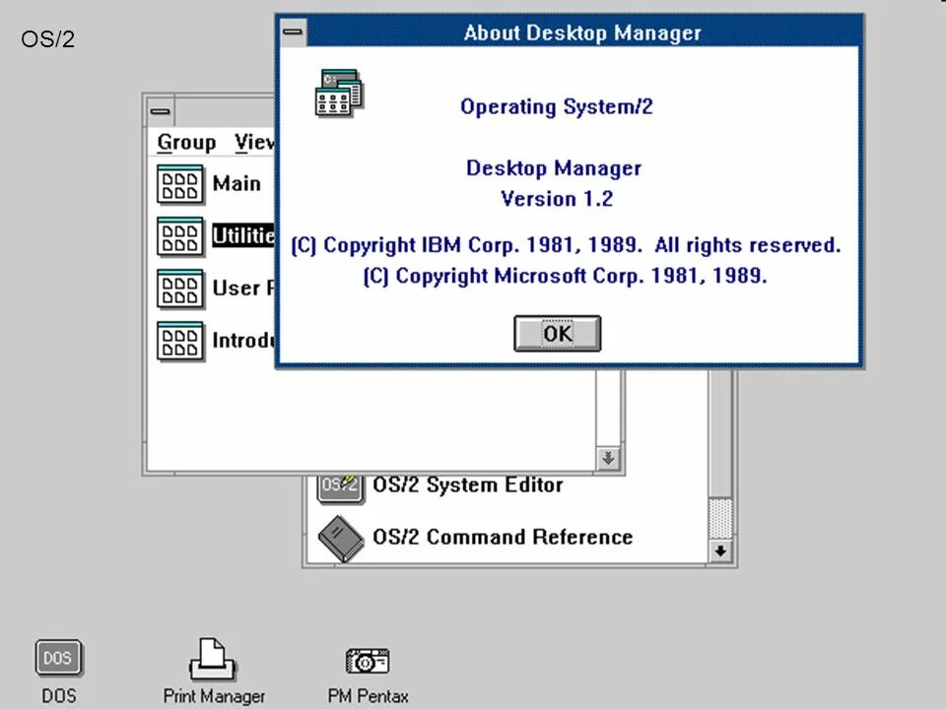
Task: Select the Main group icon
Action: coord(179,184)
